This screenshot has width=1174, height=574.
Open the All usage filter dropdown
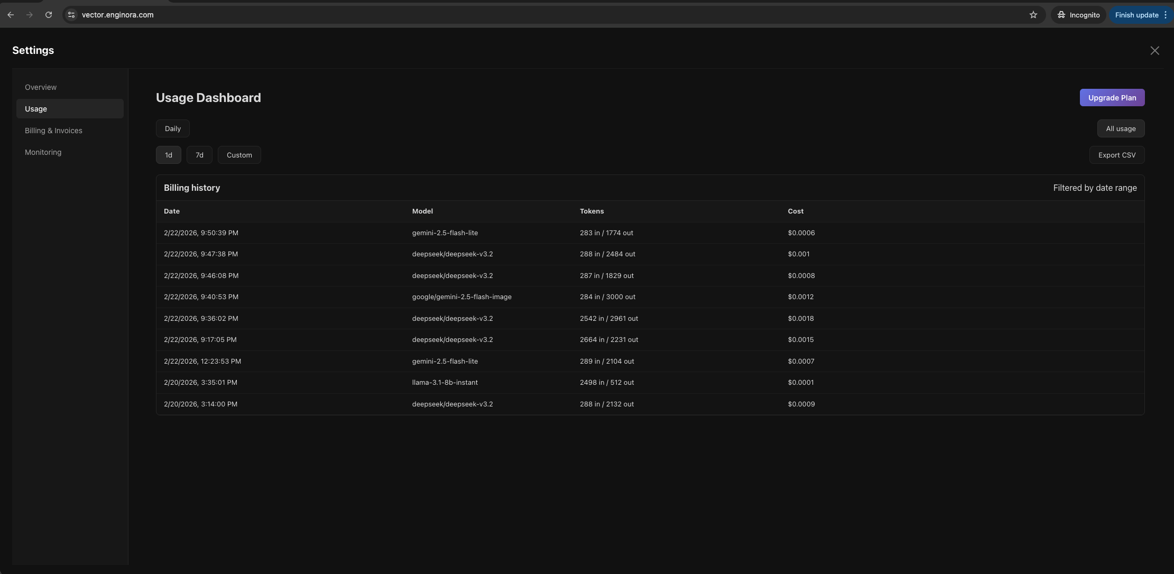1121,128
